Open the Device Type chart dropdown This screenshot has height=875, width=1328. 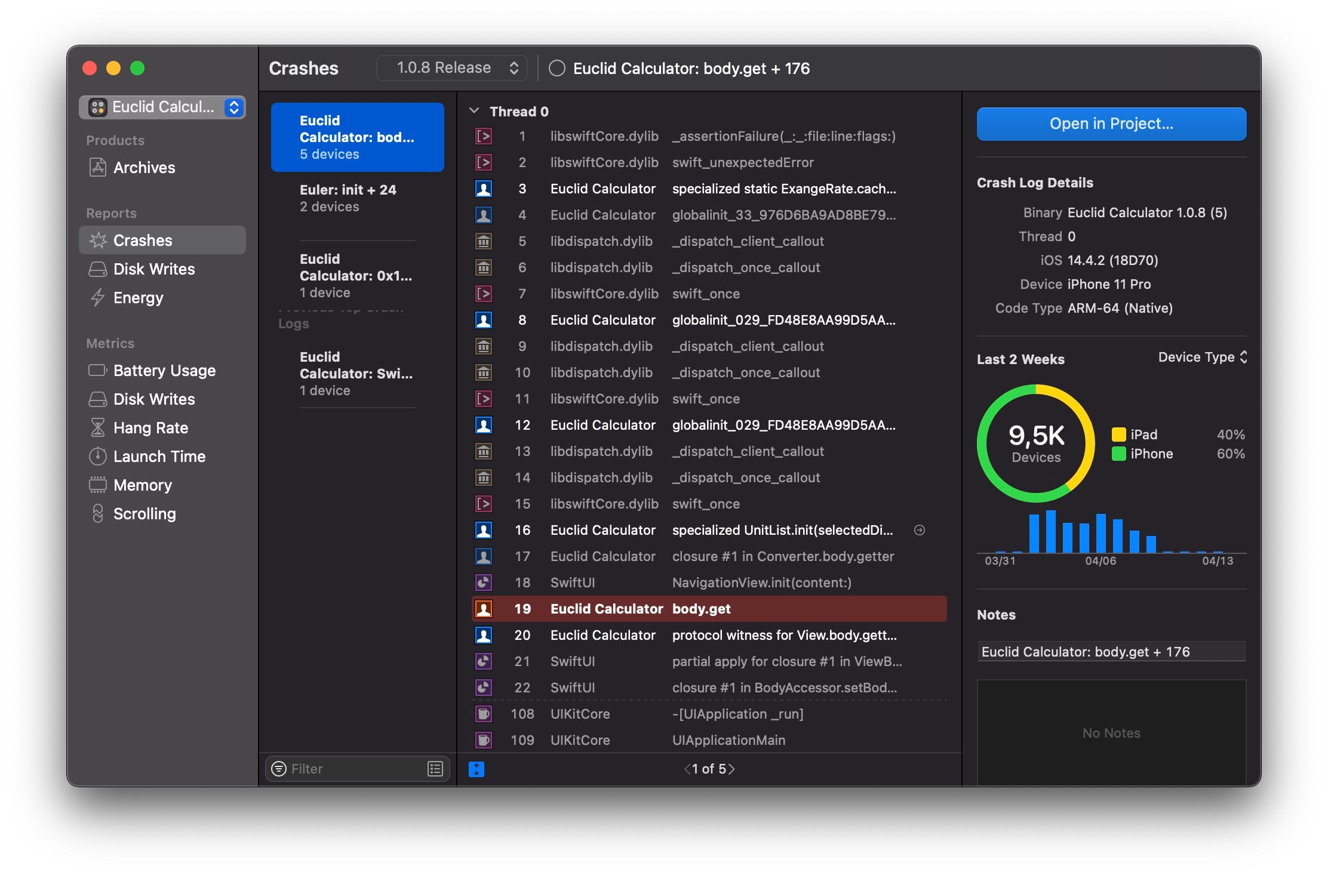(1203, 357)
